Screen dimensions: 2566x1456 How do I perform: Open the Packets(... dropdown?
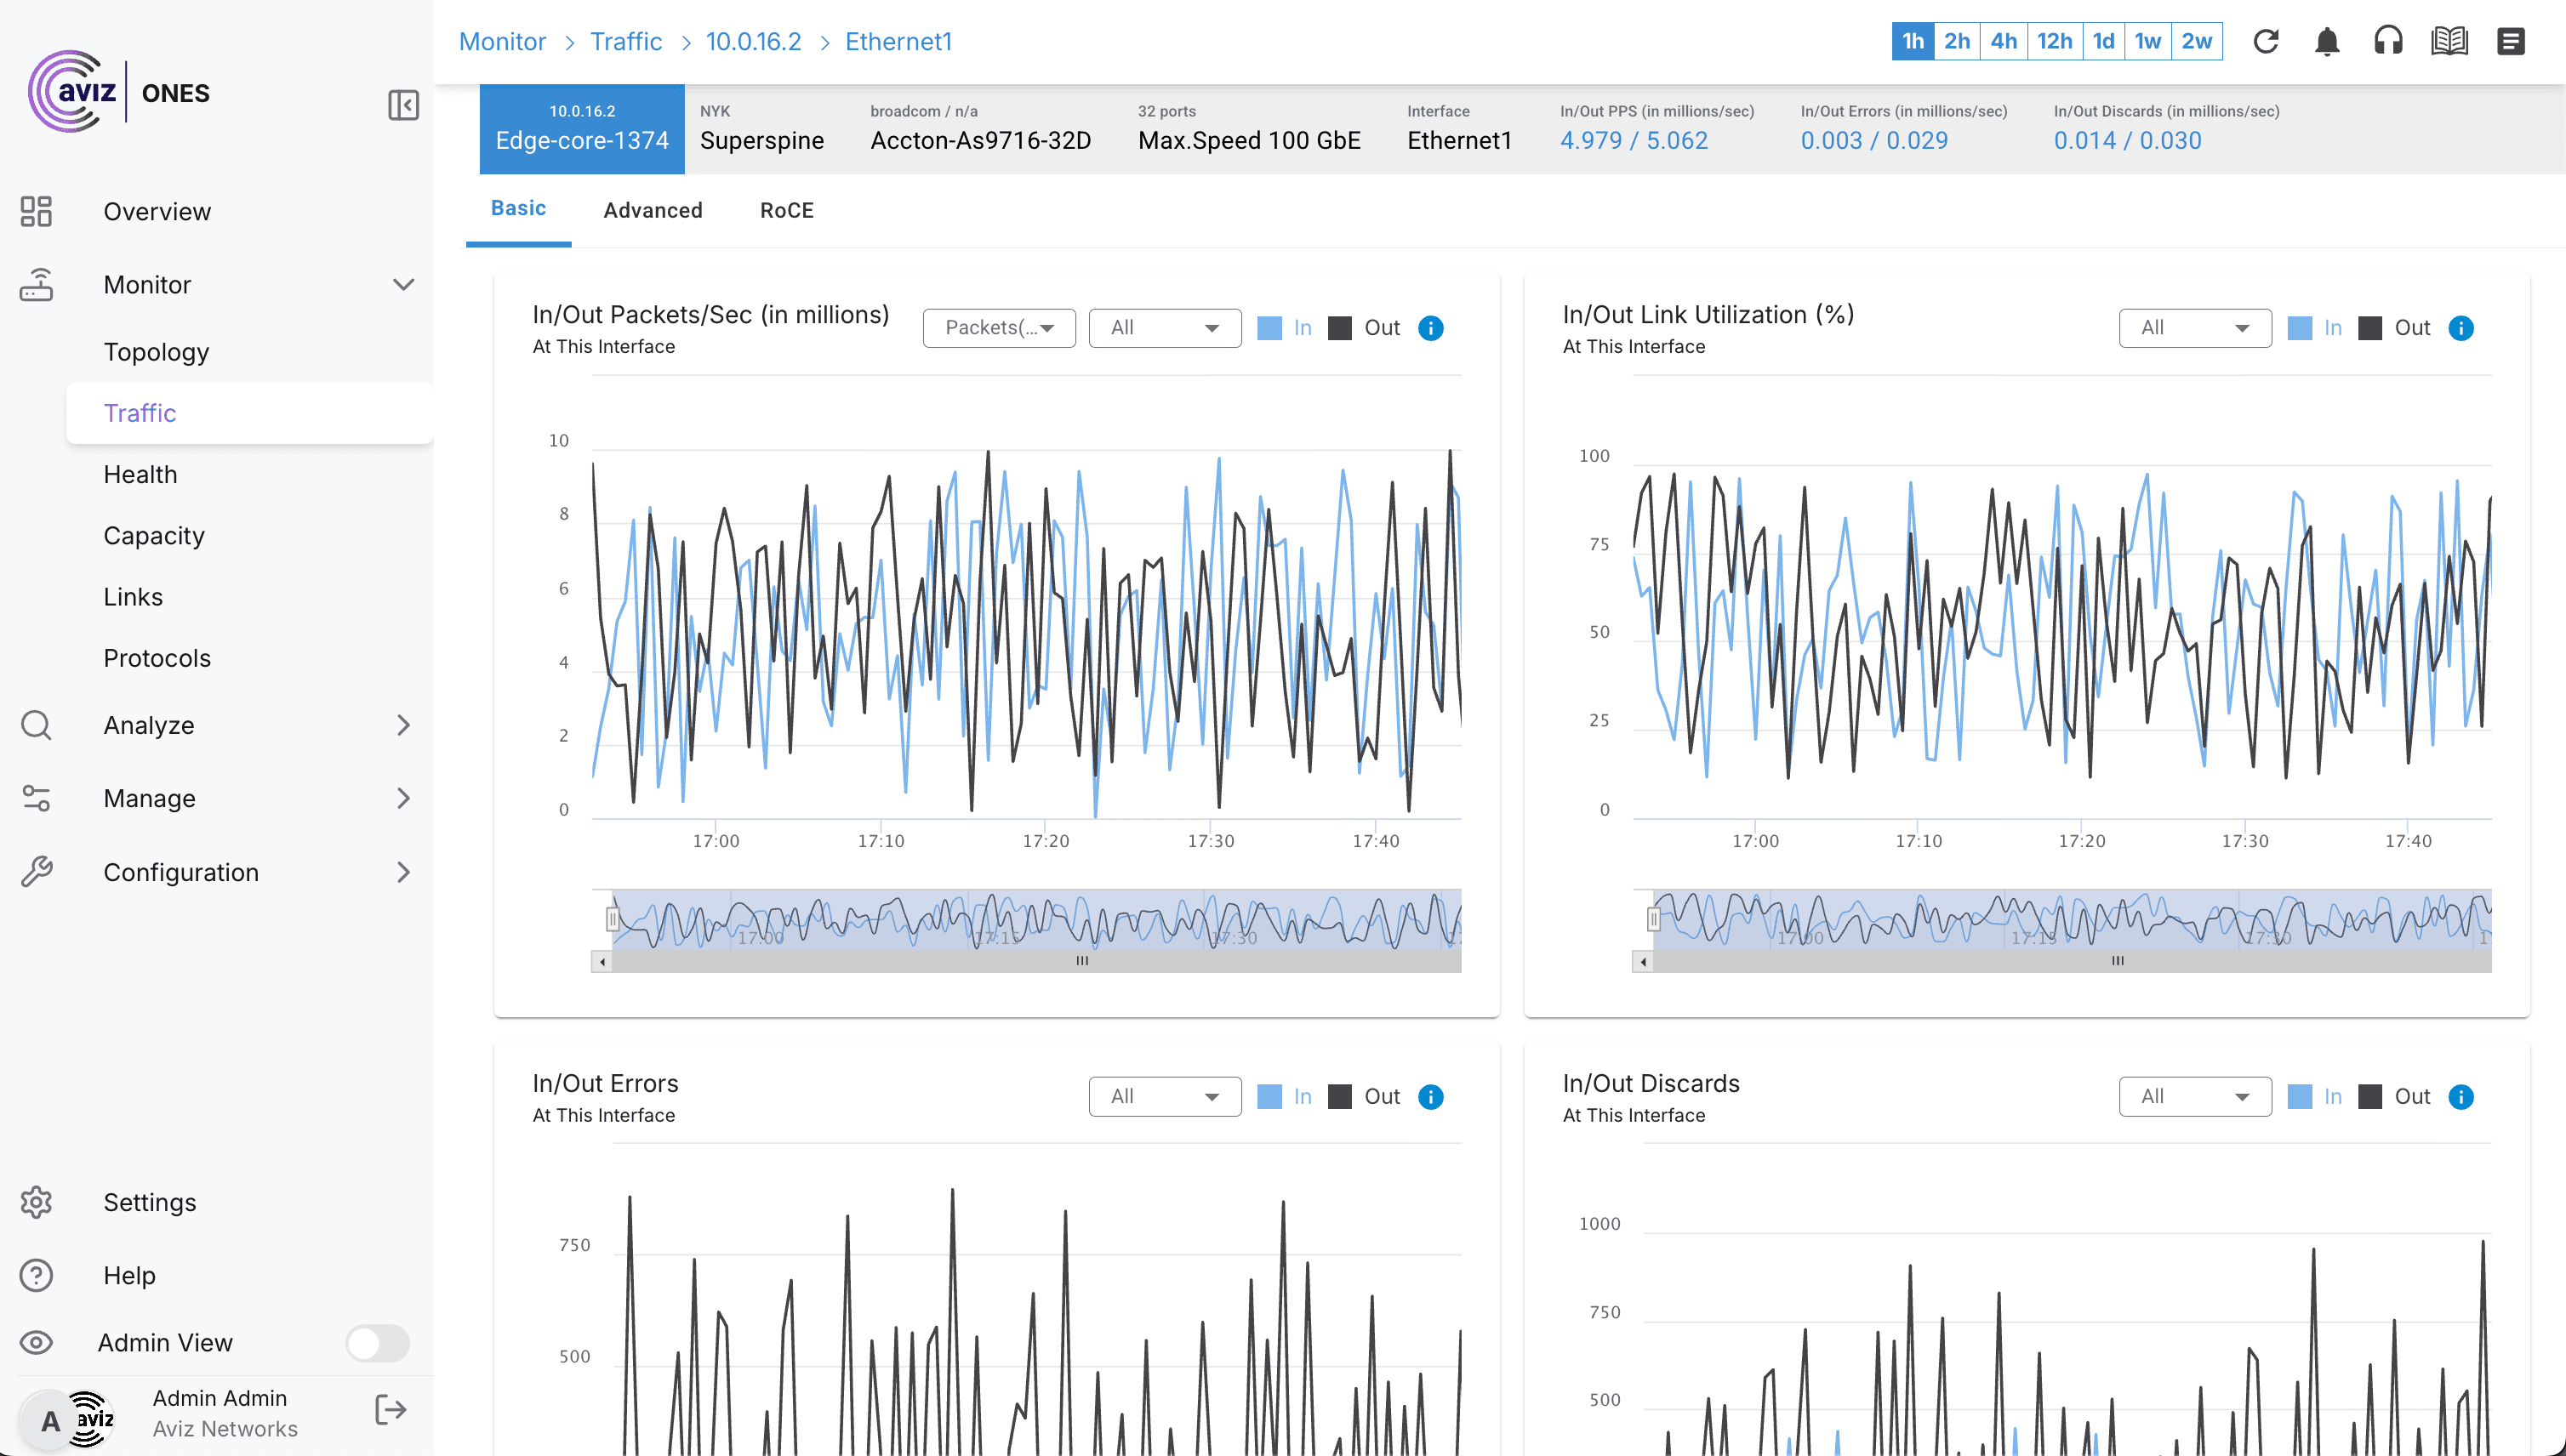(x=998, y=328)
